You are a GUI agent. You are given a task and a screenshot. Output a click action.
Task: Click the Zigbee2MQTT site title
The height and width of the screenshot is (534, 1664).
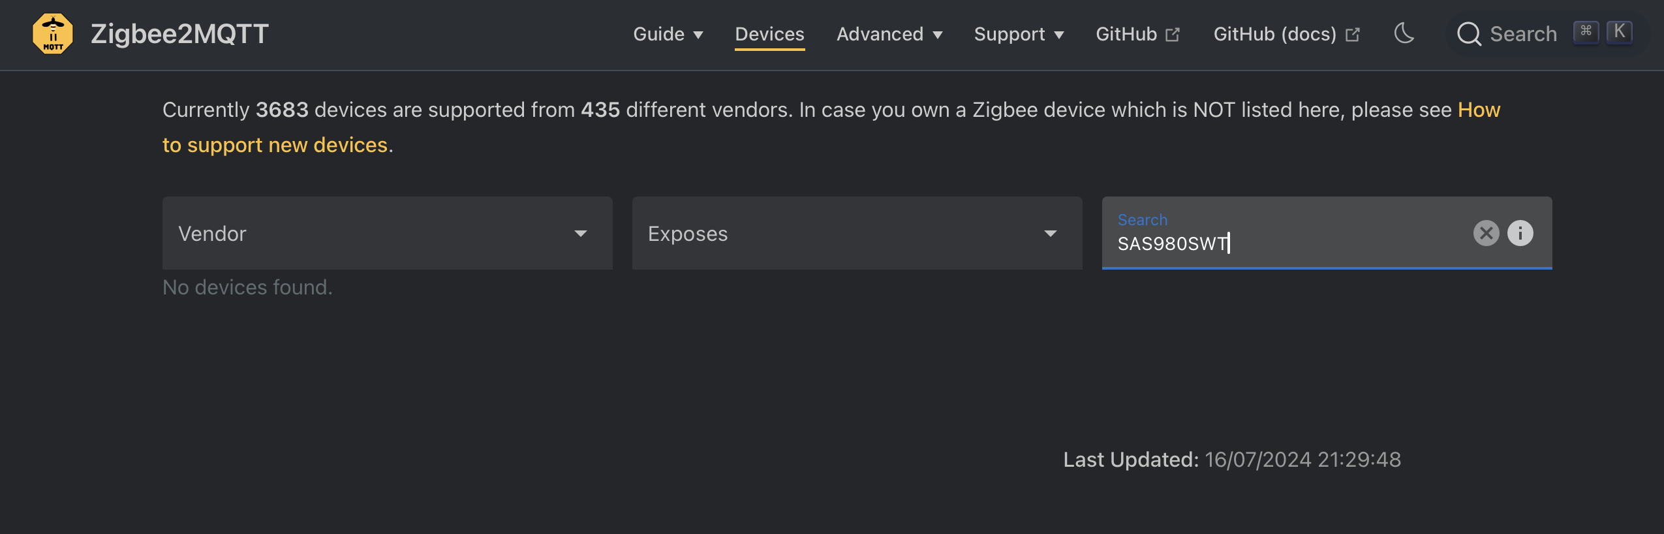[179, 34]
